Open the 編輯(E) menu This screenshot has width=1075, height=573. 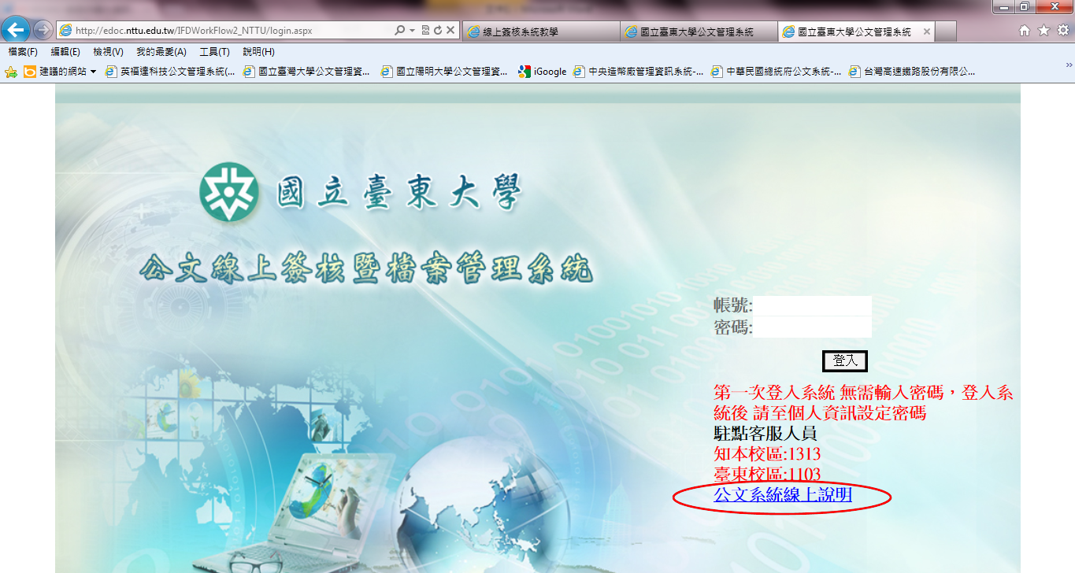tap(65, 52)
